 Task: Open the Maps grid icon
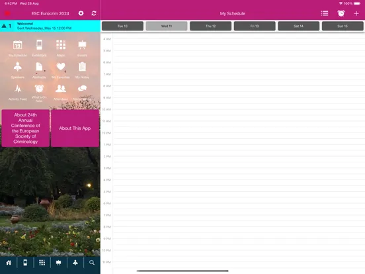click(x=61, y=45)
